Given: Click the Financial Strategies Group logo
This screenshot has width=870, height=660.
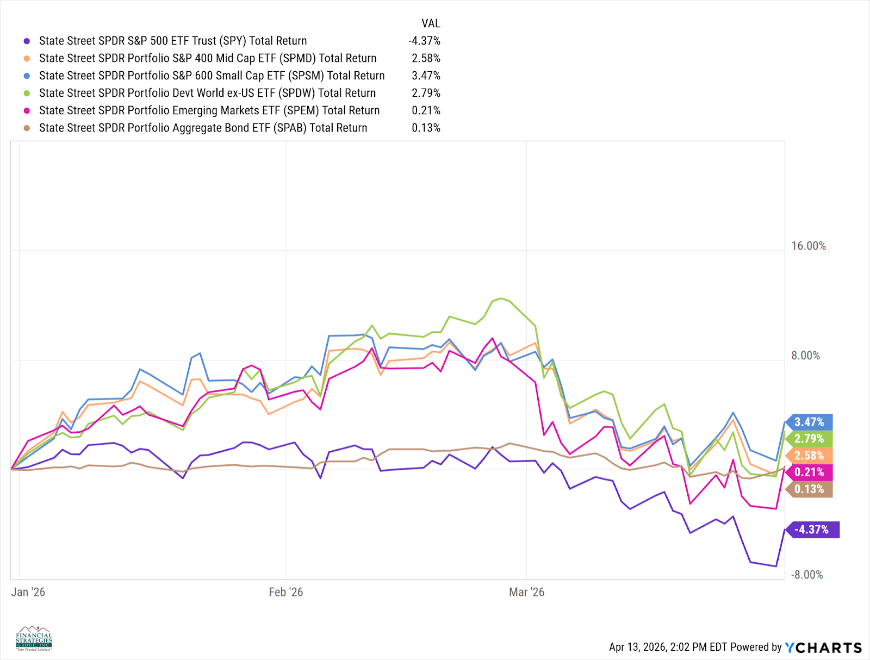Looking at the screenshot, I should [x=34, y=638].
